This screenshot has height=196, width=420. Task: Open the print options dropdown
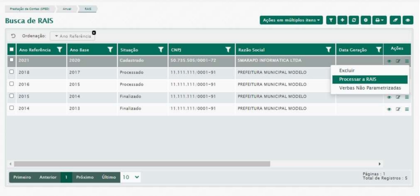click(x=379, y=20)
